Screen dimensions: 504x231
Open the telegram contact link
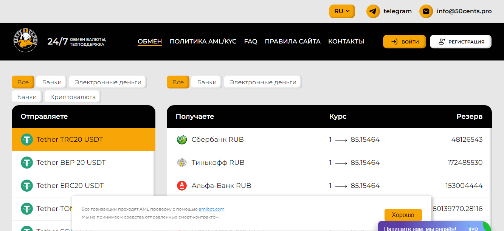pos(397,11)
